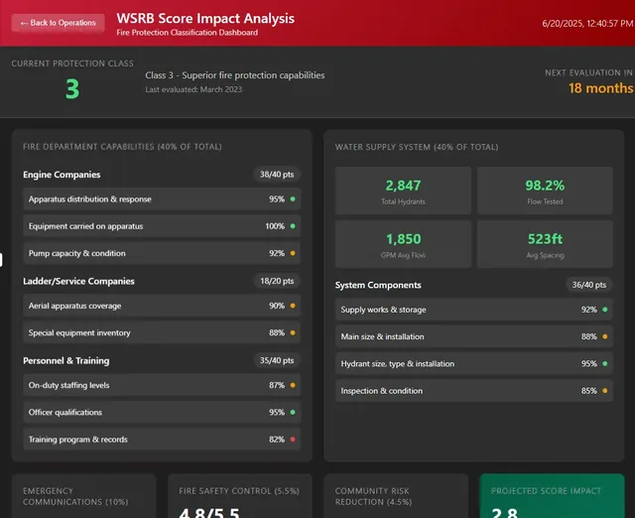Select the Pump capacity & condition row
Viewport: 635px width, 518px height.
coord(162,253)
